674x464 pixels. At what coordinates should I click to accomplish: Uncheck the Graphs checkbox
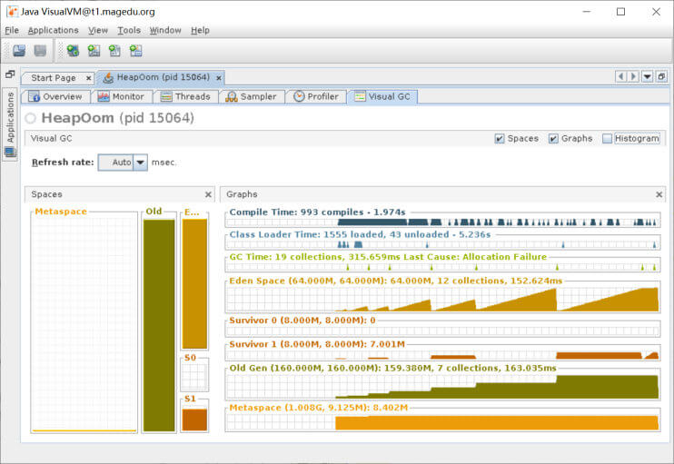click(553, 138)
